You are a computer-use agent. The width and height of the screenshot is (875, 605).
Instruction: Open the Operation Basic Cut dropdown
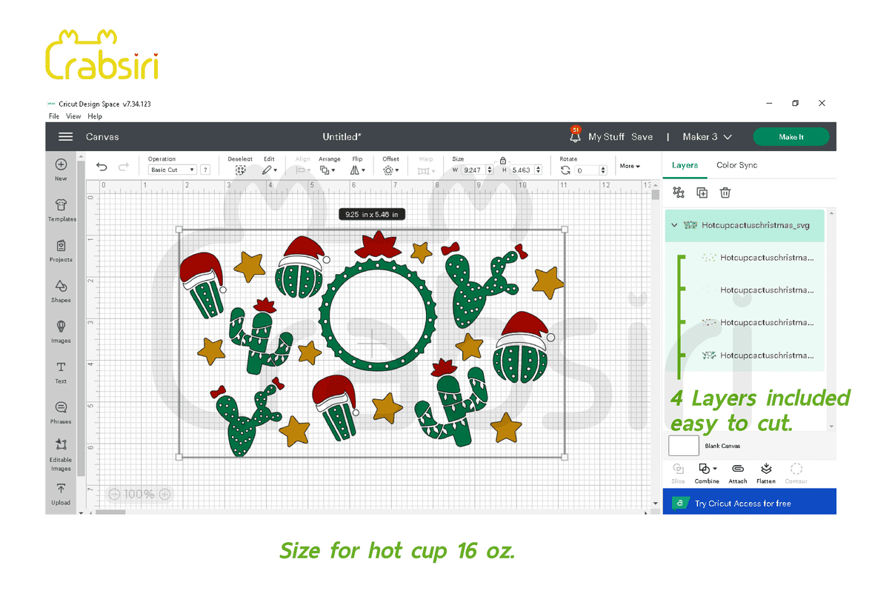(x=172, y=170)
